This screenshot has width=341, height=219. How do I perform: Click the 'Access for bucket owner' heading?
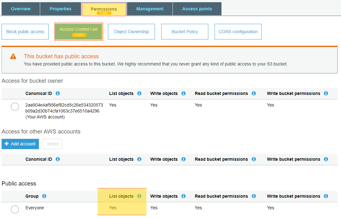click(x=32, y=81)
